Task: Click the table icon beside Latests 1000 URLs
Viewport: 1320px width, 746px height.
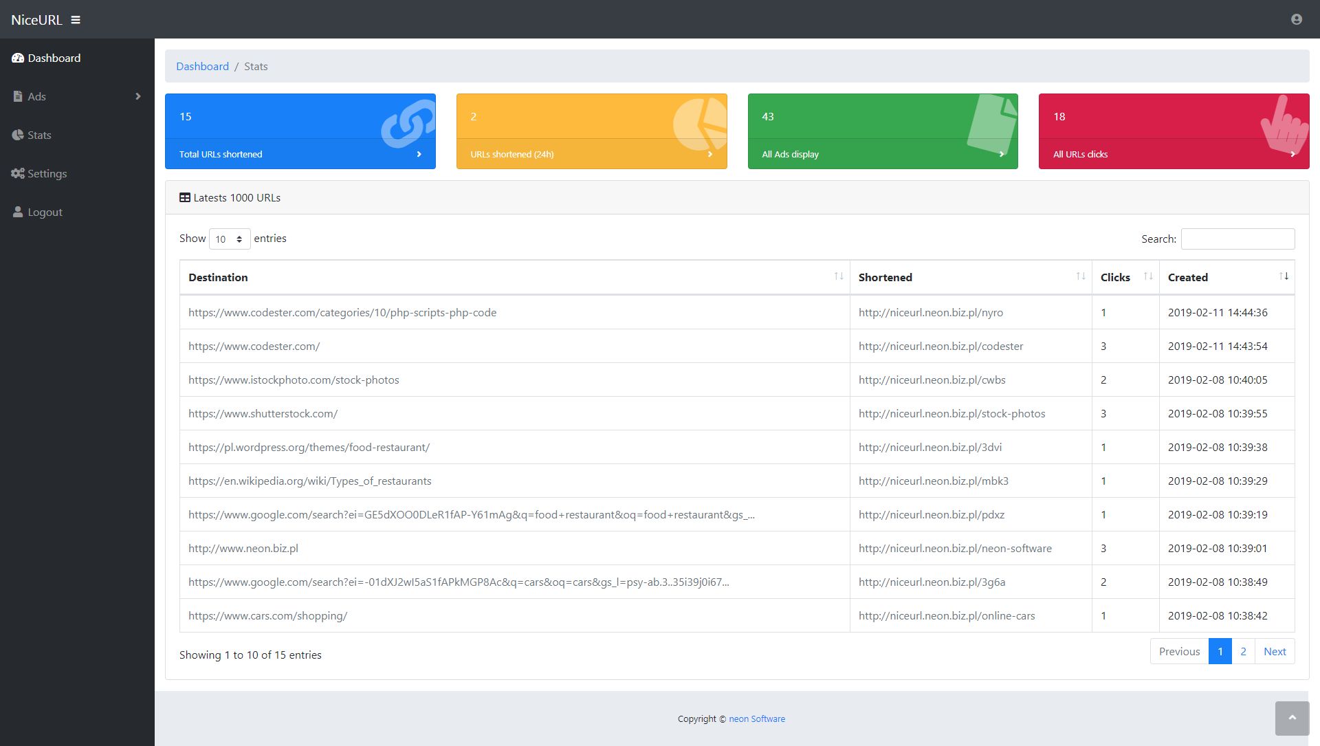Action: point(185,198)
